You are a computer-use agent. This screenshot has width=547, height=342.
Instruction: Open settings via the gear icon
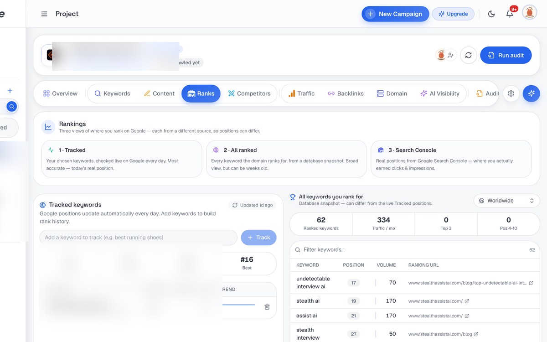pos(511,93)
